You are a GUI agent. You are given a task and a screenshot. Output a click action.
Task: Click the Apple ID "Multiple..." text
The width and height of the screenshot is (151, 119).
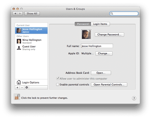(x=88, y=53)
